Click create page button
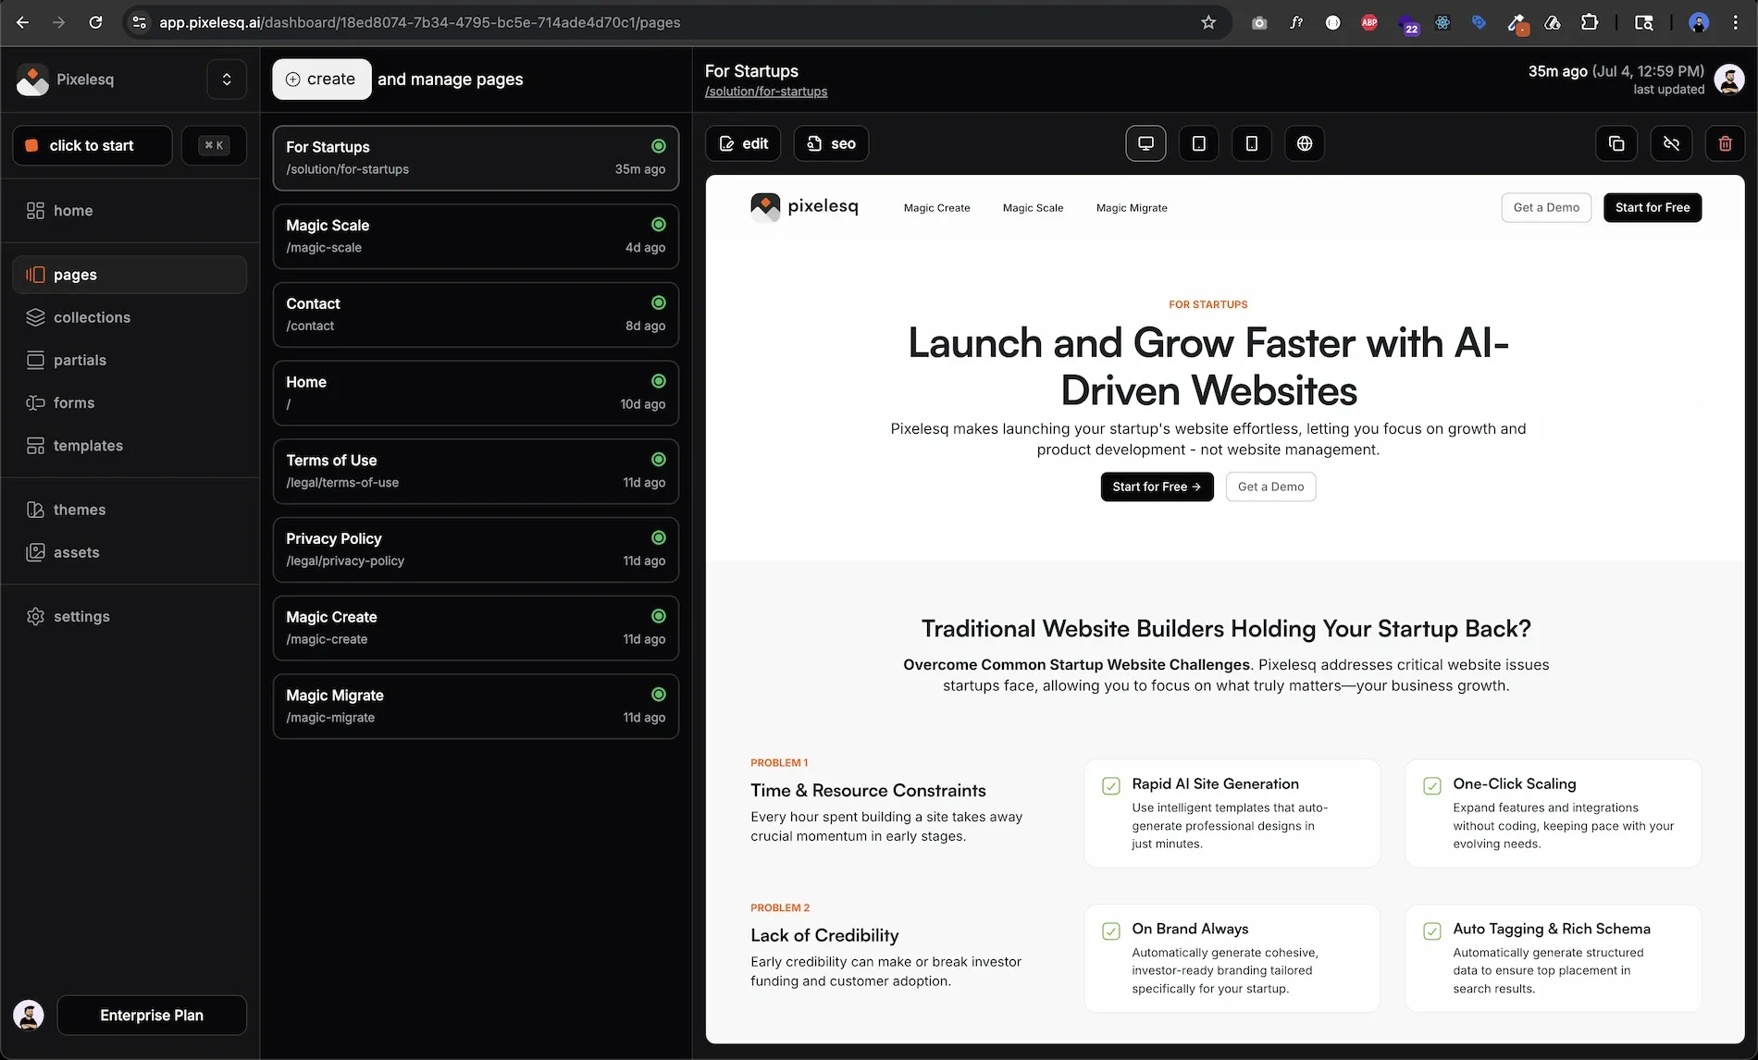The image size is (1758, 1060). point(321,80)
